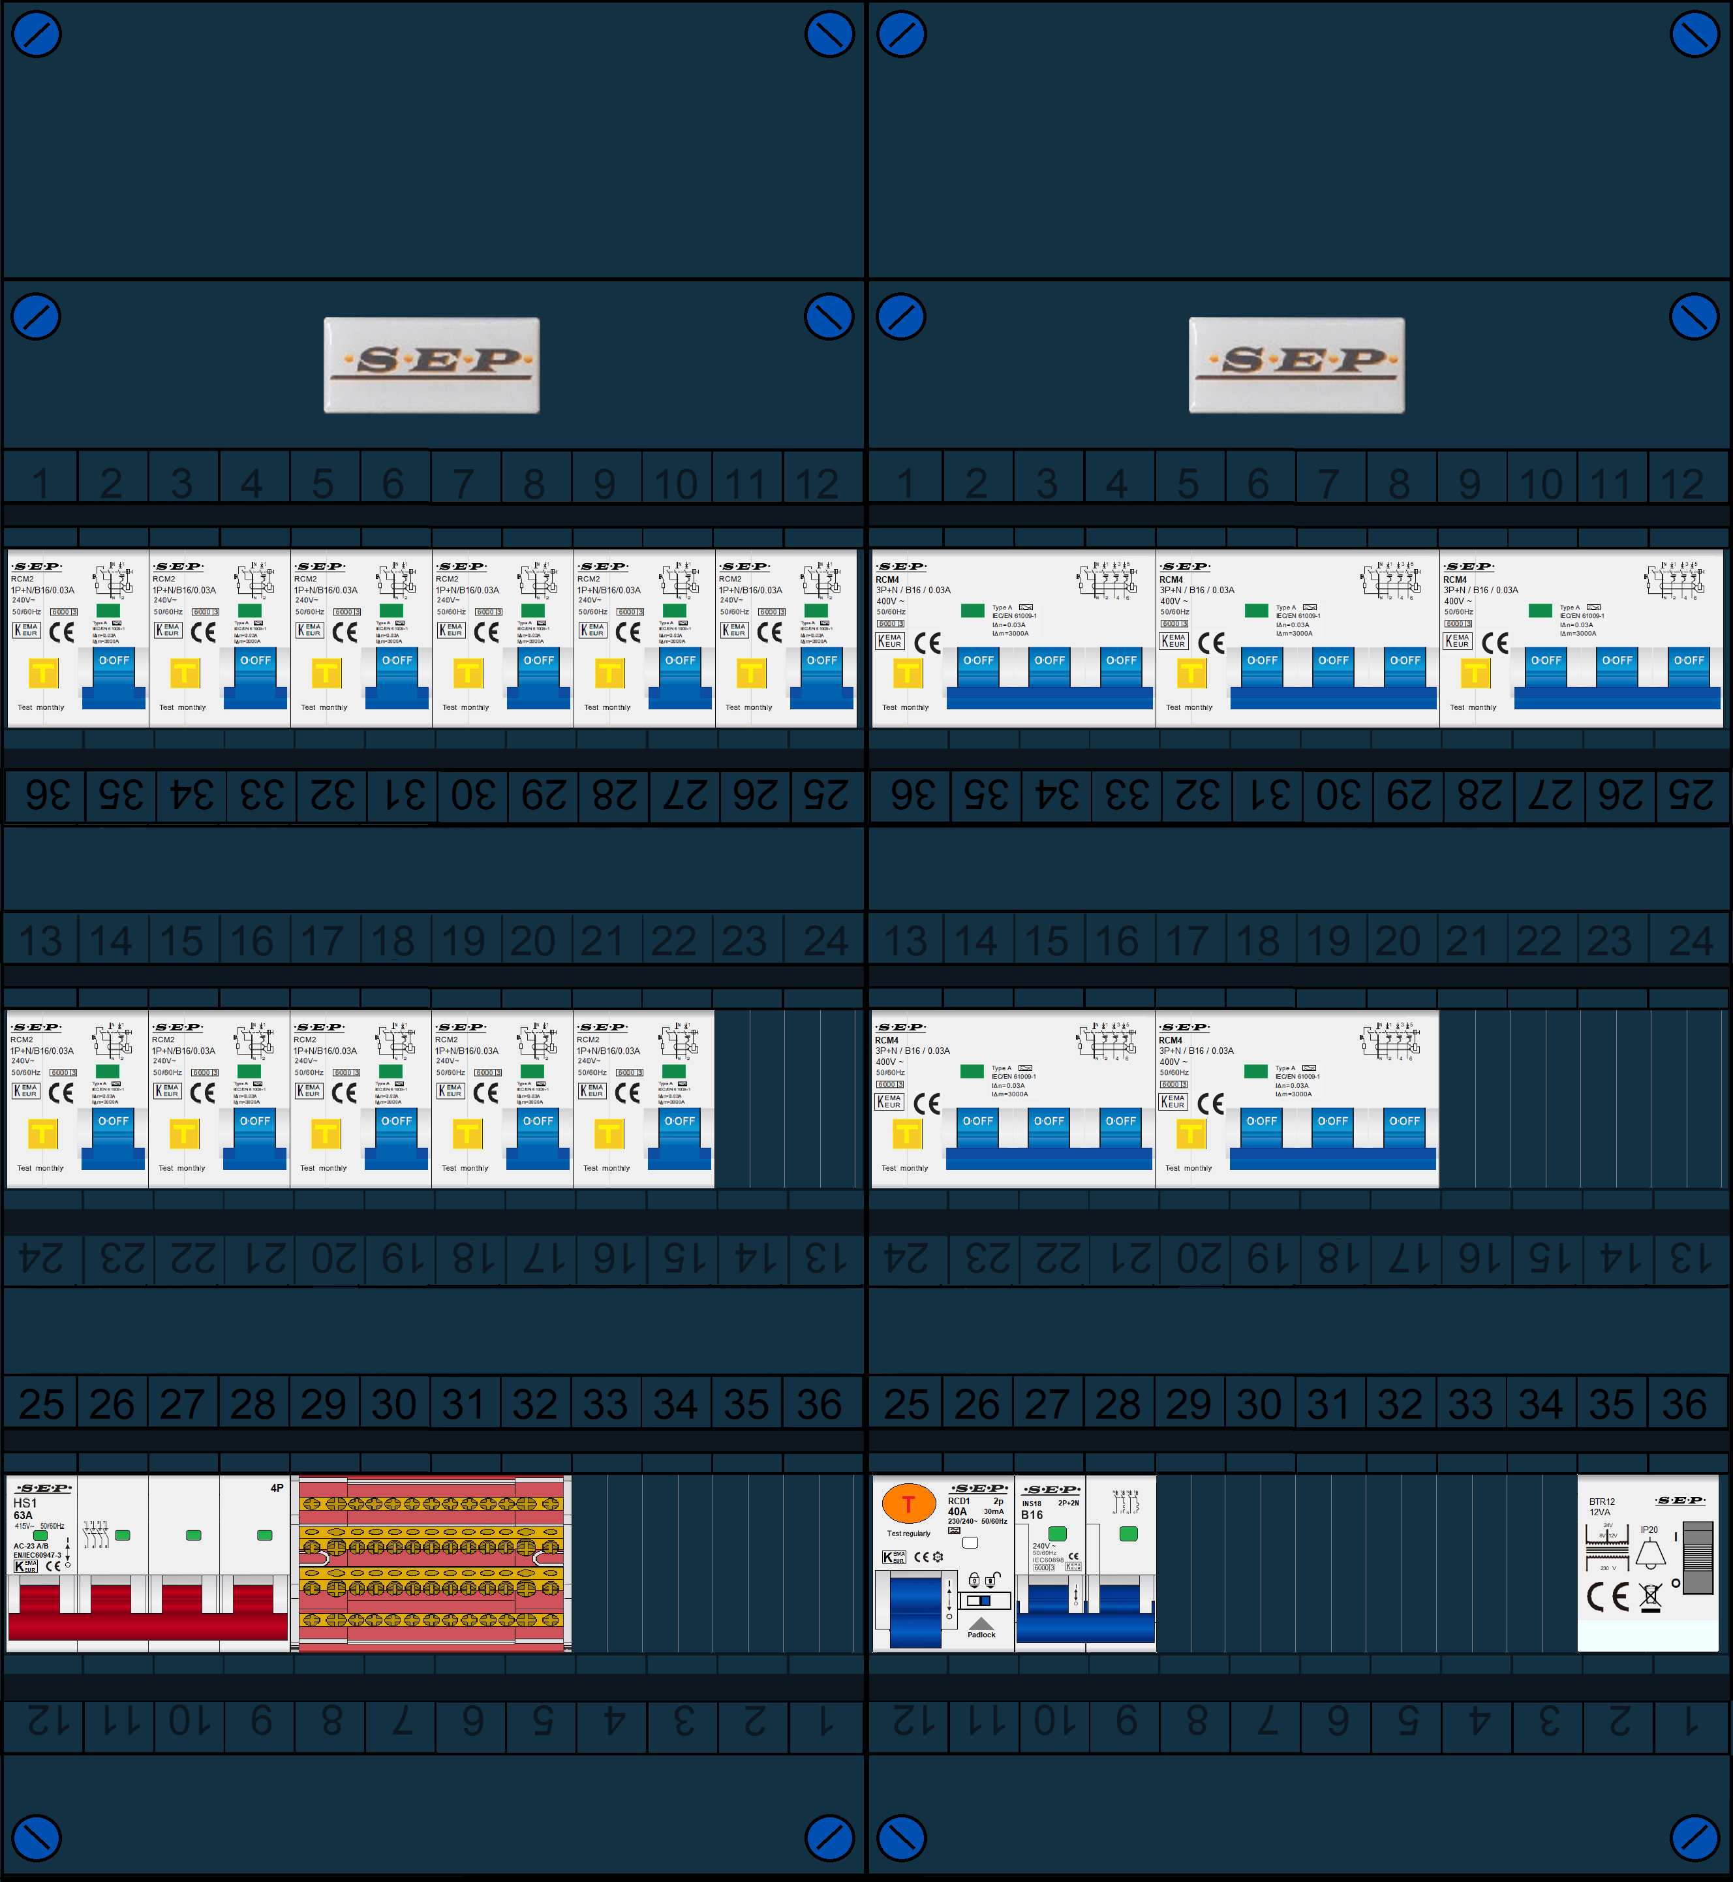Click the "HS1 63A" label on the main switch

point(24,1509)
